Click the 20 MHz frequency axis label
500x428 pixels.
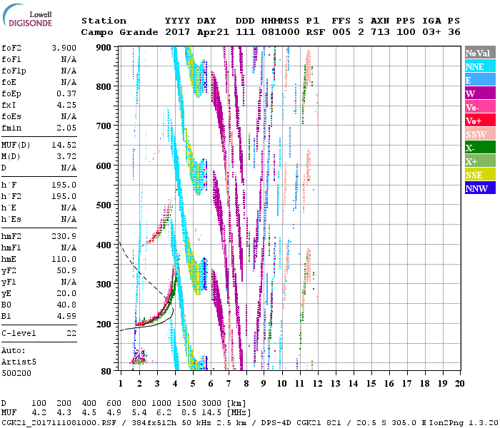459,384
